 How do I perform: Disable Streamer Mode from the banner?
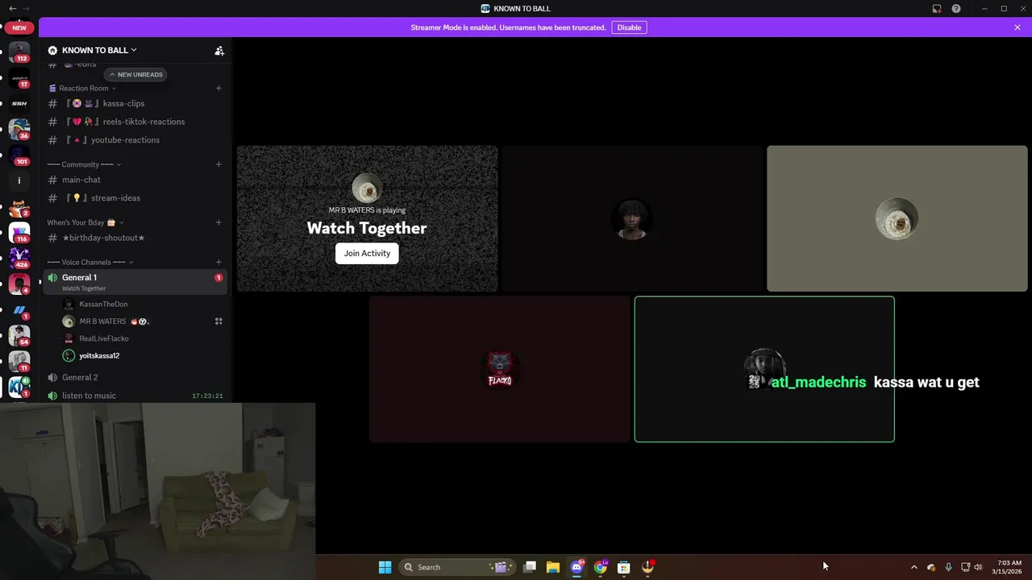tap(629, 27)
